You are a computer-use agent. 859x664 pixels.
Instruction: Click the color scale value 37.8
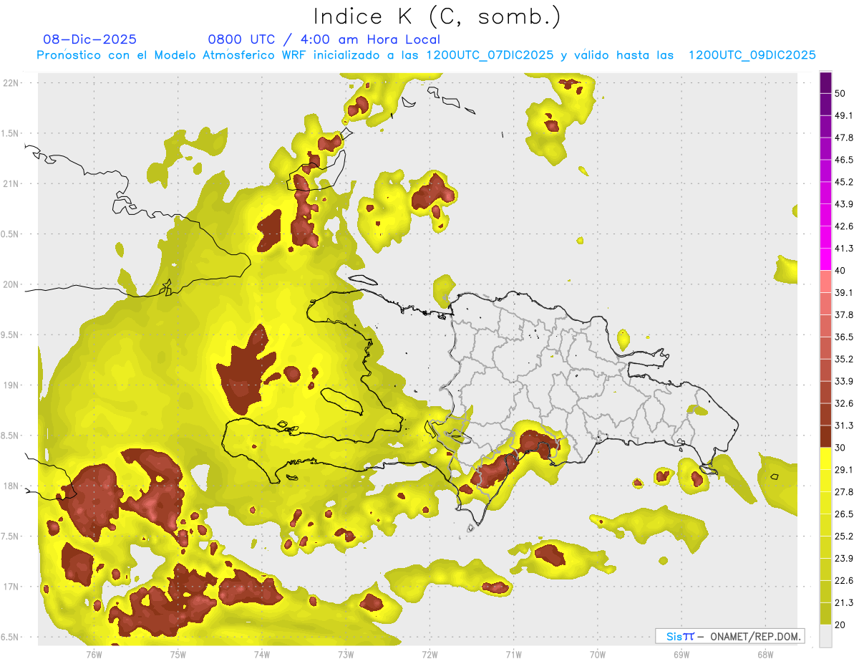tap(843, 315)
